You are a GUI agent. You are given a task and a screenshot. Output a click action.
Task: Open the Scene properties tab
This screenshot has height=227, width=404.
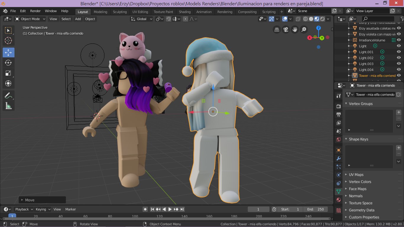[x=339, y=131]
